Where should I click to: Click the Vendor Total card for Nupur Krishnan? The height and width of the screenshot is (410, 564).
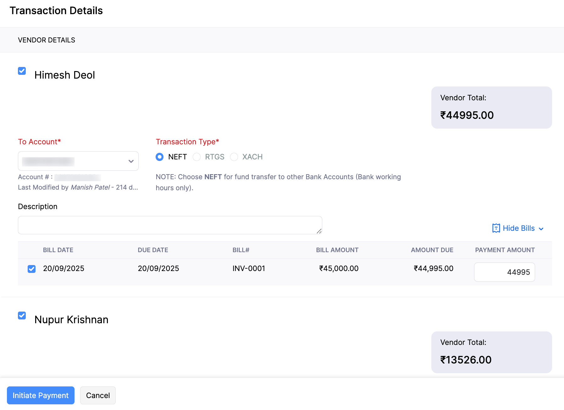pos(491,352)
